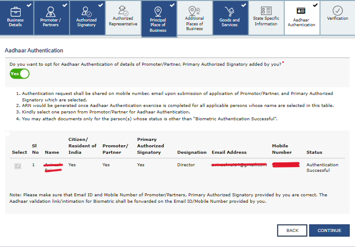Click the Business Details briefcase icon

16,12
